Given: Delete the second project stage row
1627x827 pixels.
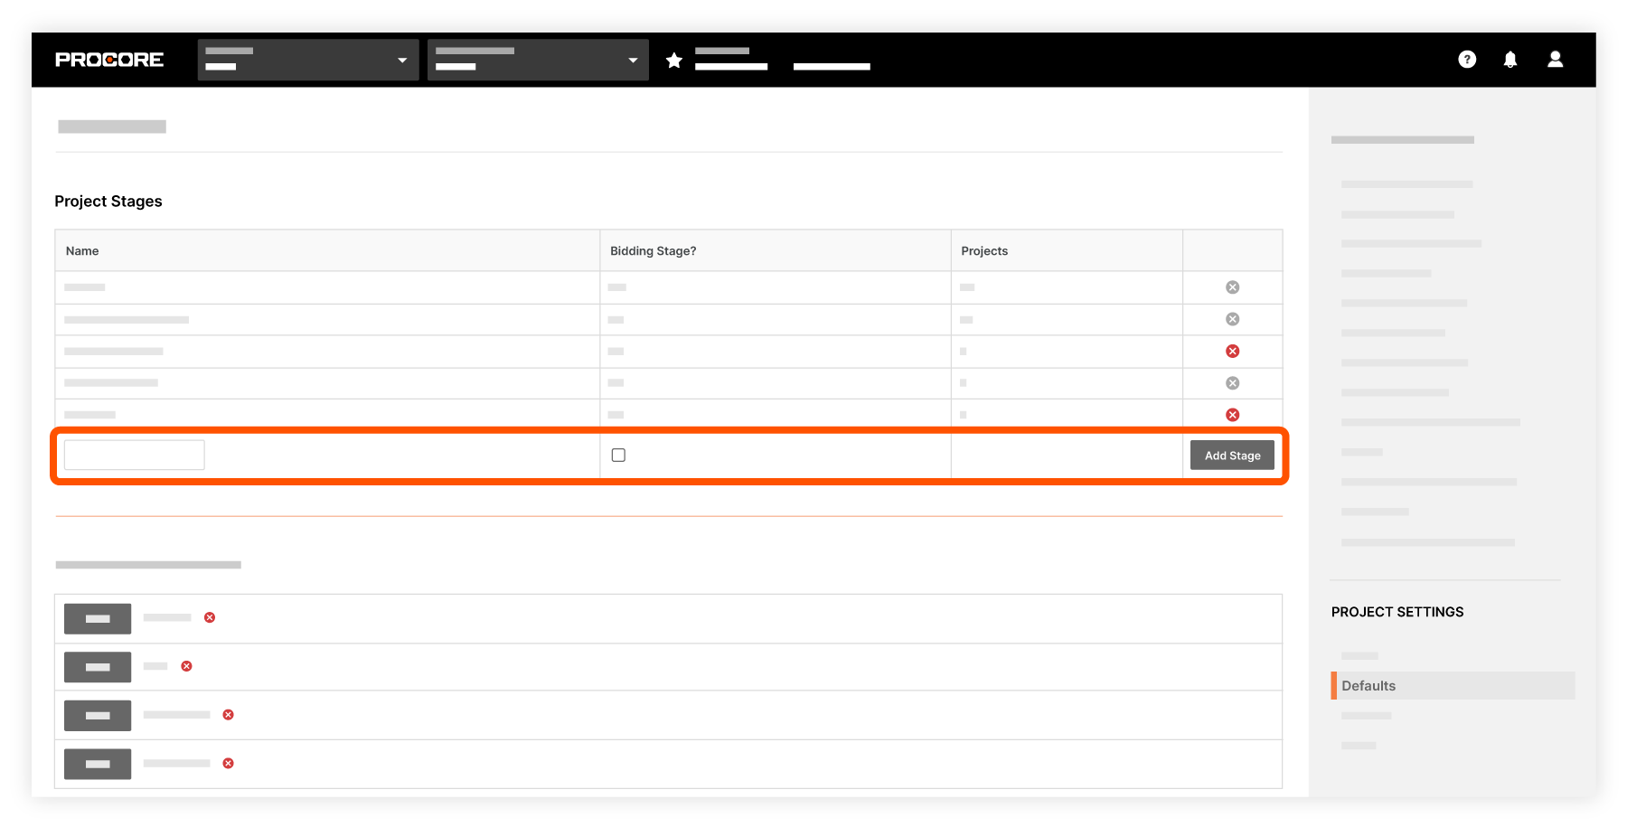Looking at the screenshot, I should point(1232,319).
